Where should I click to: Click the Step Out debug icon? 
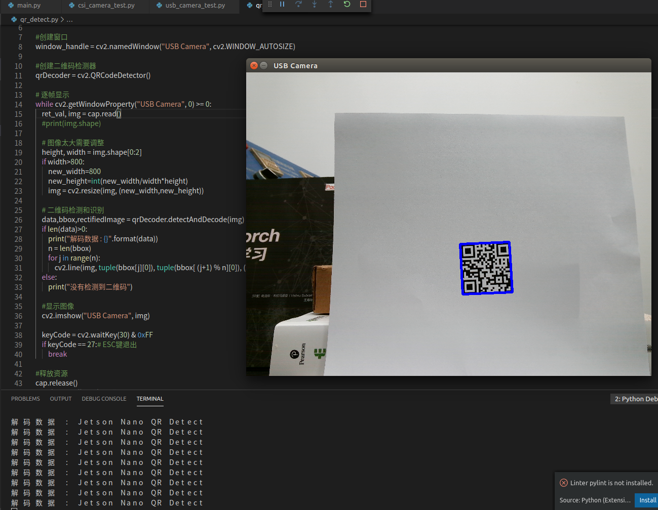pos(331,4)
